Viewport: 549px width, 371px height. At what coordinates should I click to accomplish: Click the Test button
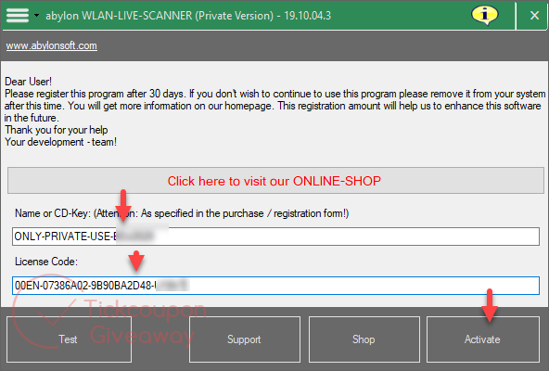69,339
